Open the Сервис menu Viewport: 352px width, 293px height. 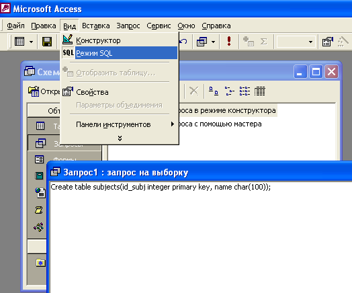click(159, 26)
